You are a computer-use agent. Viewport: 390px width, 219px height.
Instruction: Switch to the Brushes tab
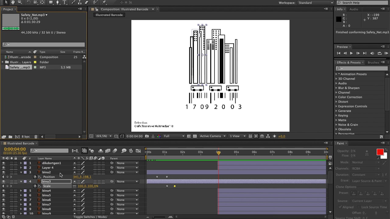click(x=373, y=62)
